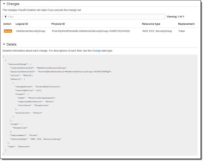Image resolution: width=204 pixels, height=162 pixels.
Task: Click AWS::EC2::SecurityGroup in the table row
Action: [x=158, y=31]
